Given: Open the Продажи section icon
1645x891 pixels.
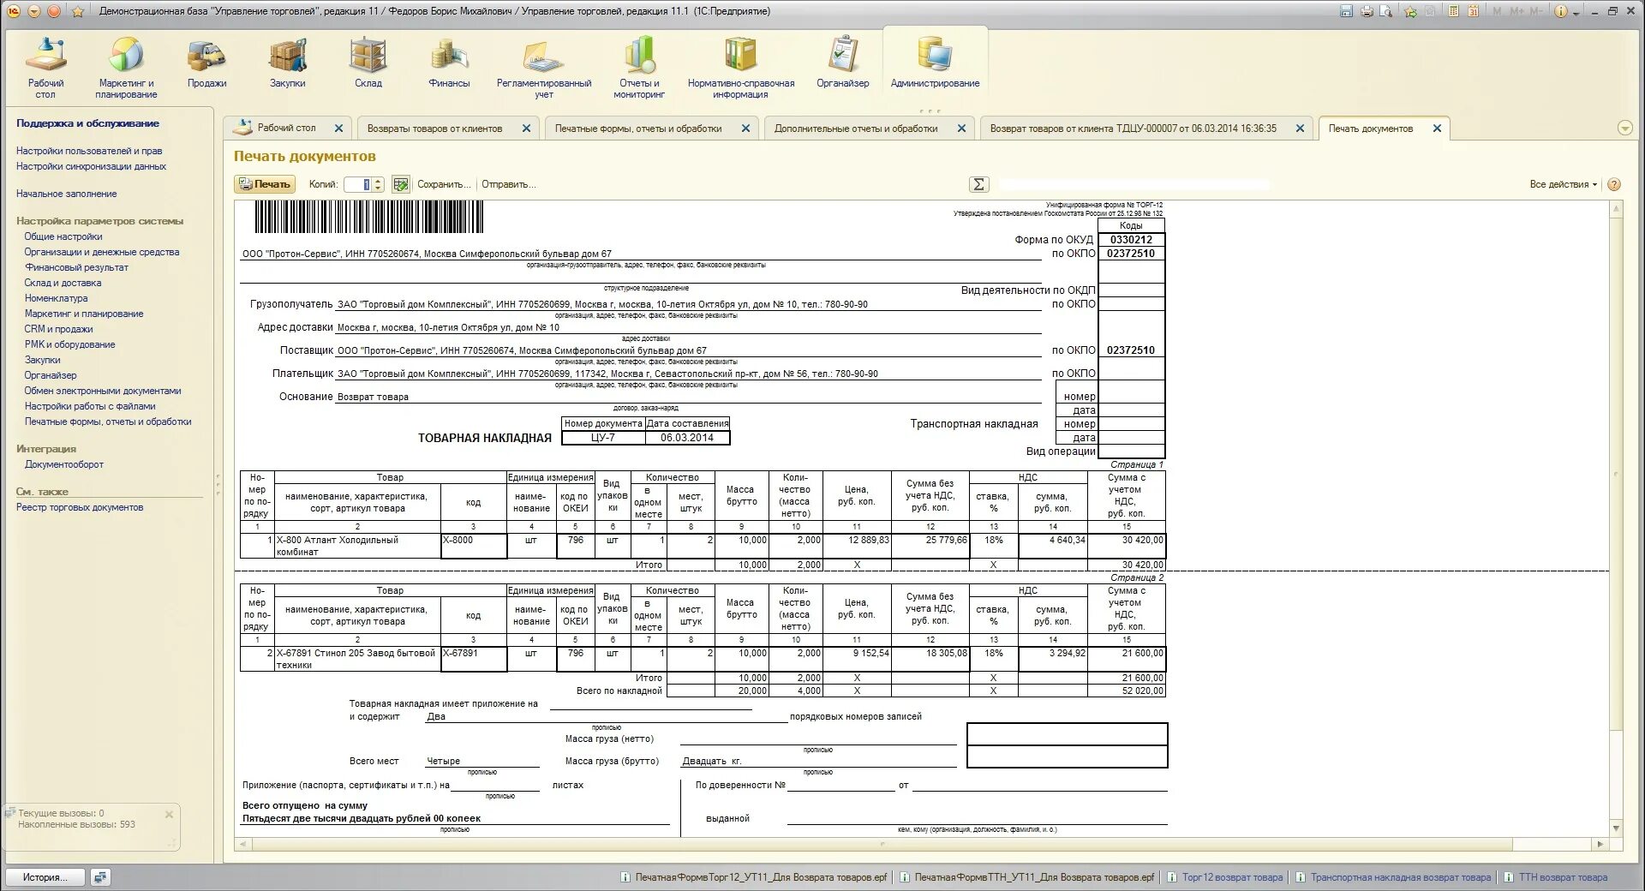Looking at the screenshot, I should coord(206,63).
